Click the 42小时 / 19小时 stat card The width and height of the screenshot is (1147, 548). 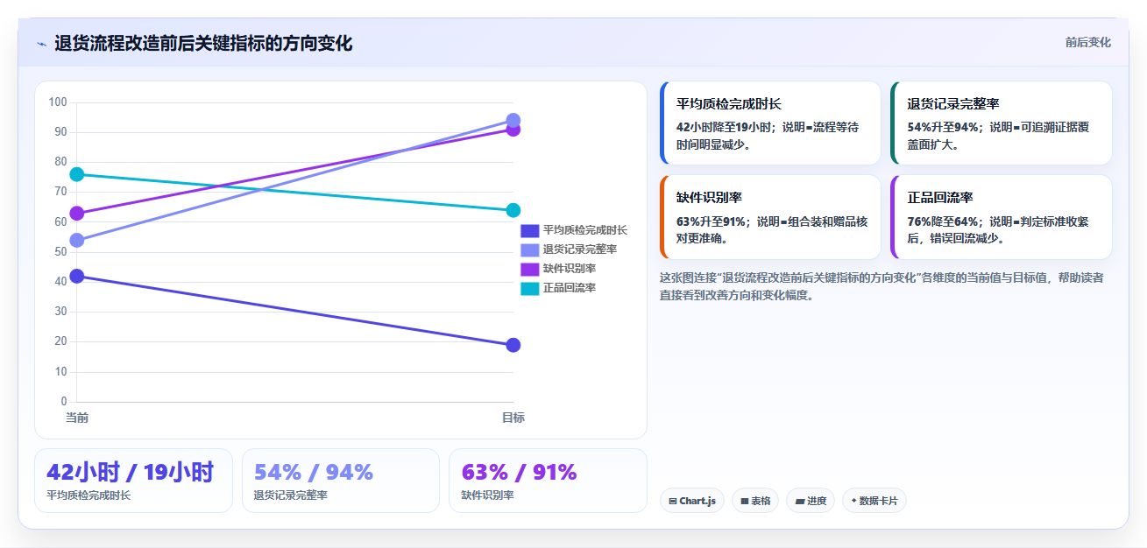point(133,481)
